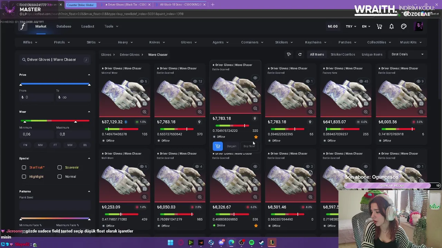Collapse the Price filter section
This screenshot has height=248, width=442.
pos(89,75)
